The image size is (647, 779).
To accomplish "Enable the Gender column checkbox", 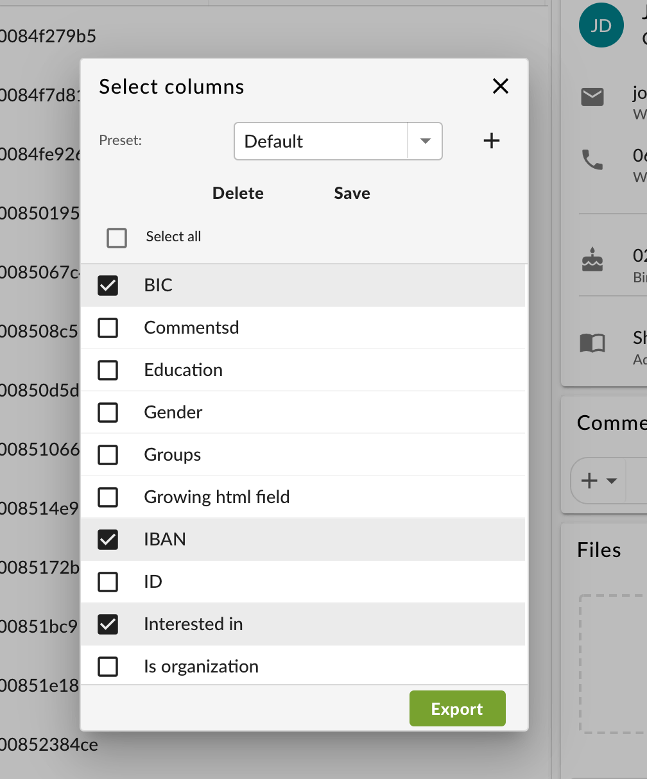I will click(108, 413).
